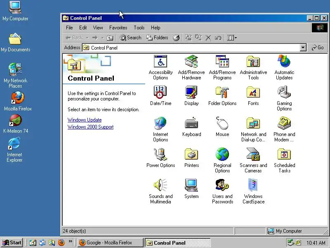Click the Undo toolbar icon

[218, 38]
